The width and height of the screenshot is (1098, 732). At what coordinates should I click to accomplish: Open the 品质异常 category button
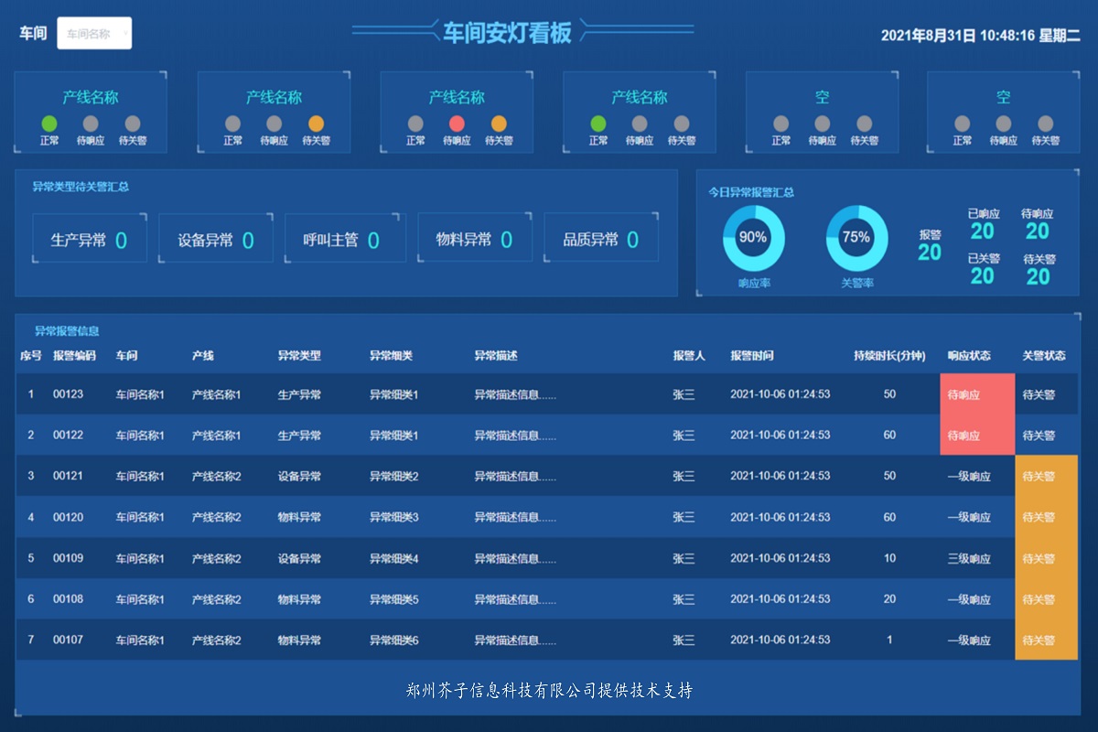[x=601, y=237]
